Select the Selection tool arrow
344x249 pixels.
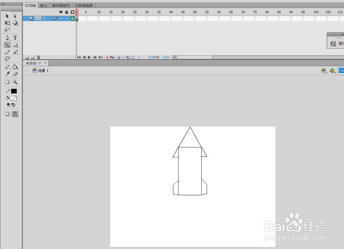tap(7, 16)
